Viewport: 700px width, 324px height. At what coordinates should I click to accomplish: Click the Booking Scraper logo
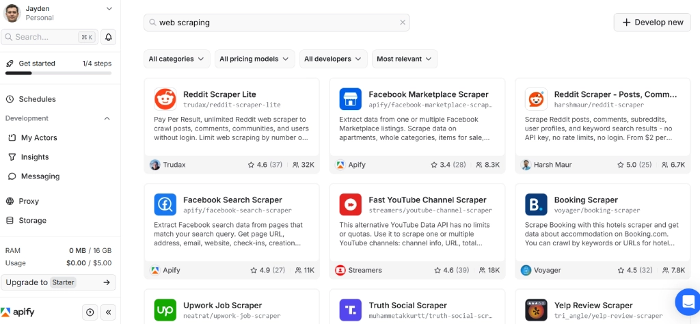[x=536, y=204]
